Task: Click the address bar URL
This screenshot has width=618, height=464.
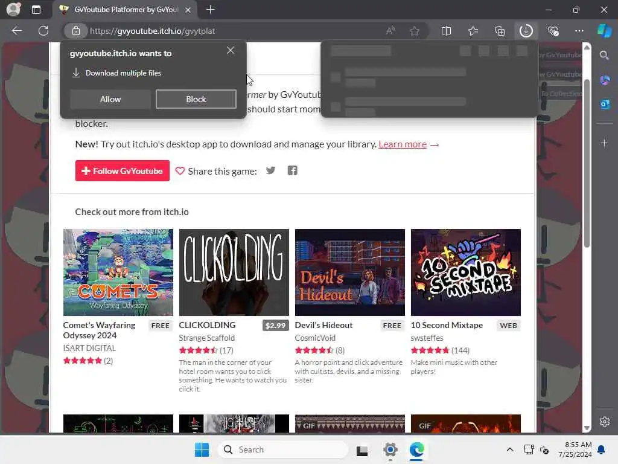Action: [x=152, y=31]
